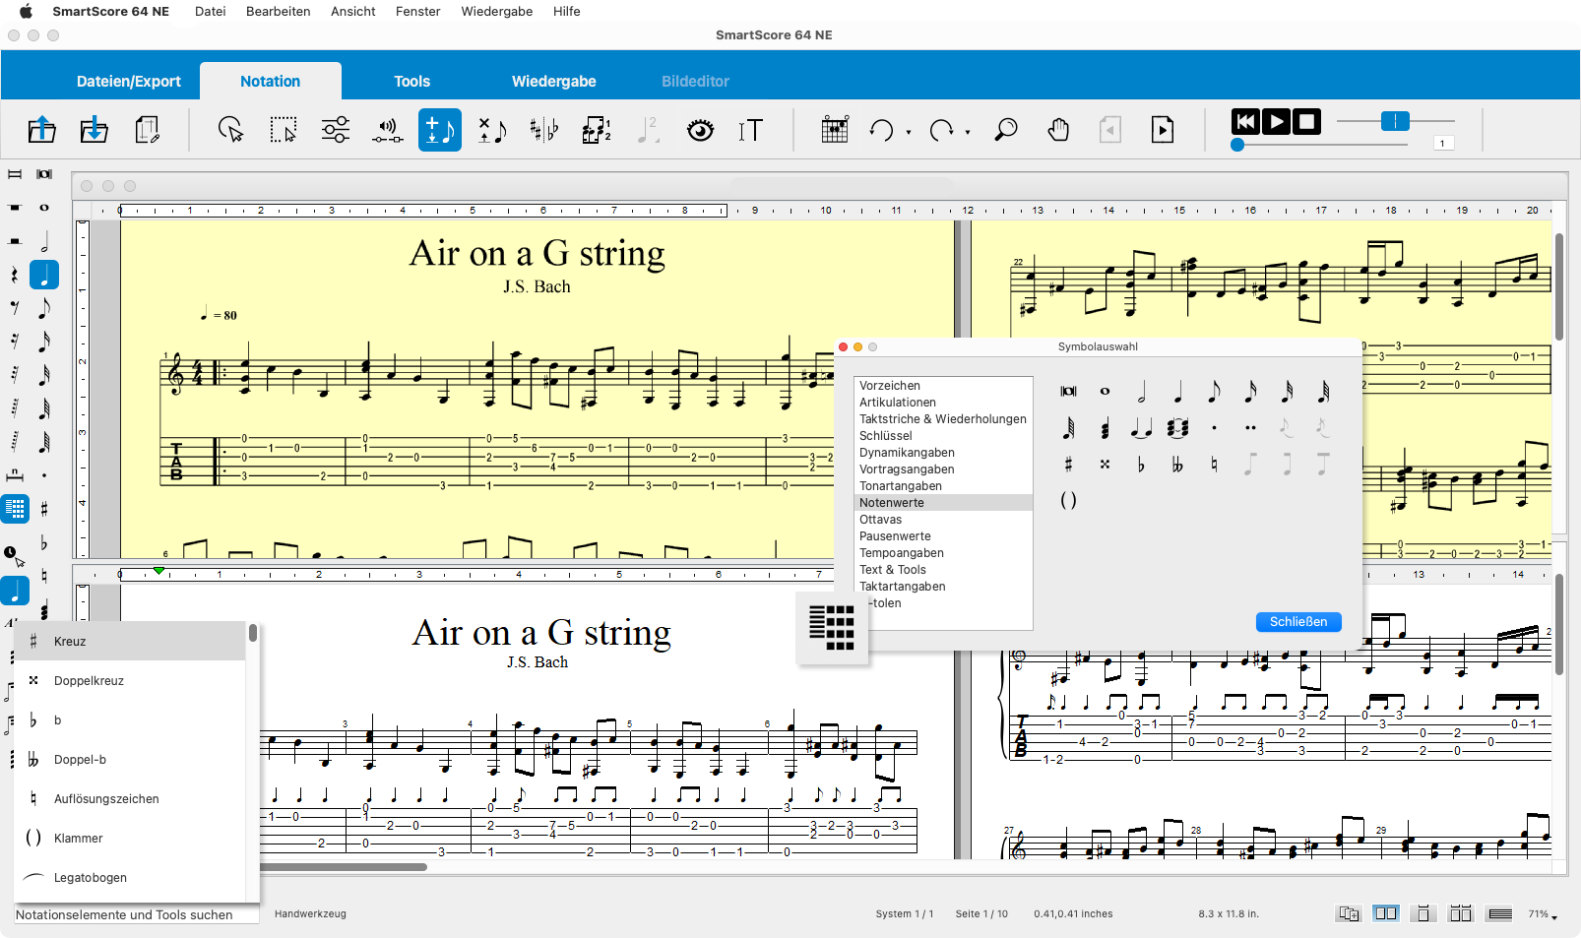Viewport: 1581px width, 938px height.
Task: Expand the undo history dropdown arrow
Action: click(909, 132)
